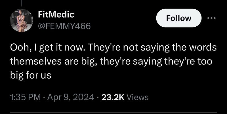Click the 1:35 PM timestamp

coord(26,97)
